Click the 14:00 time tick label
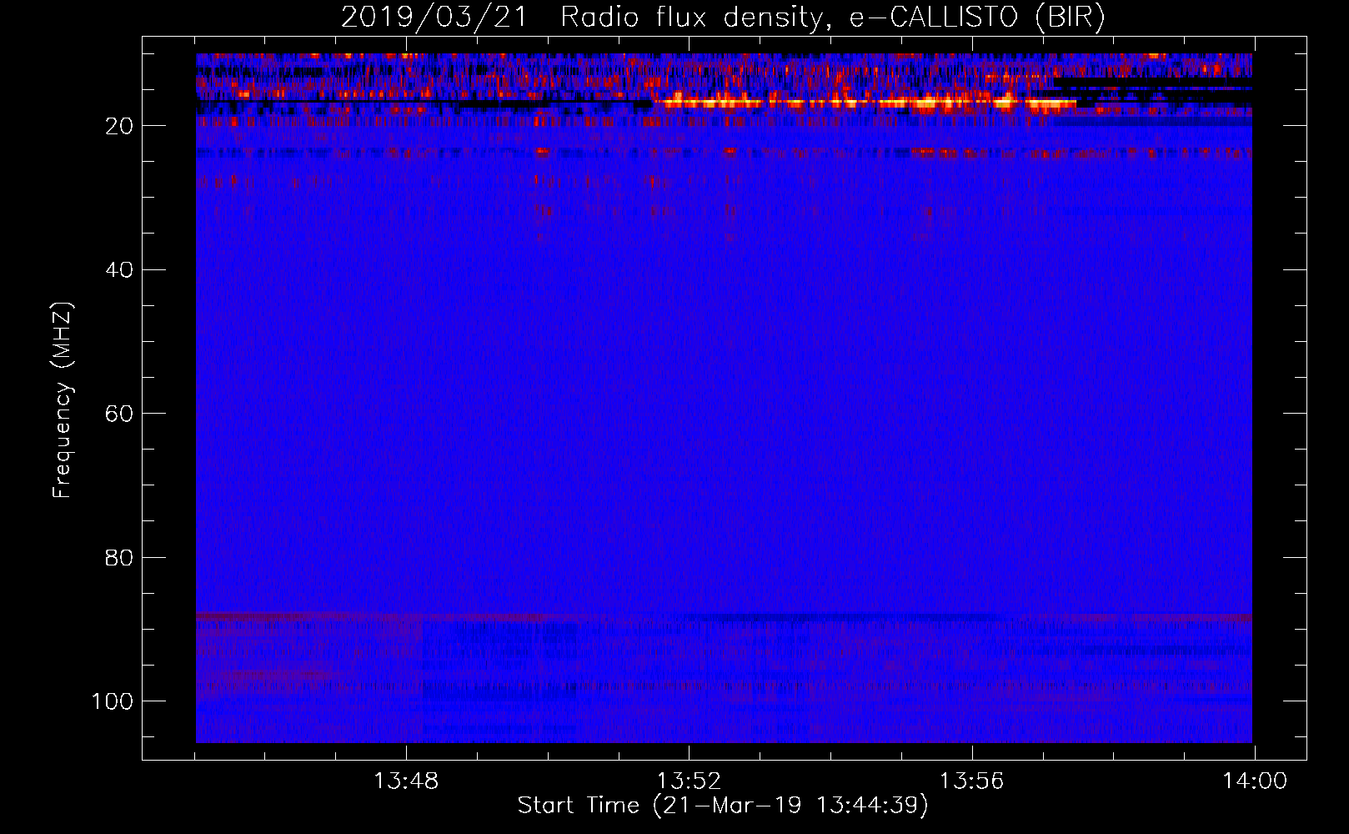1349x834 pixels. click(x=1255, y=781)
